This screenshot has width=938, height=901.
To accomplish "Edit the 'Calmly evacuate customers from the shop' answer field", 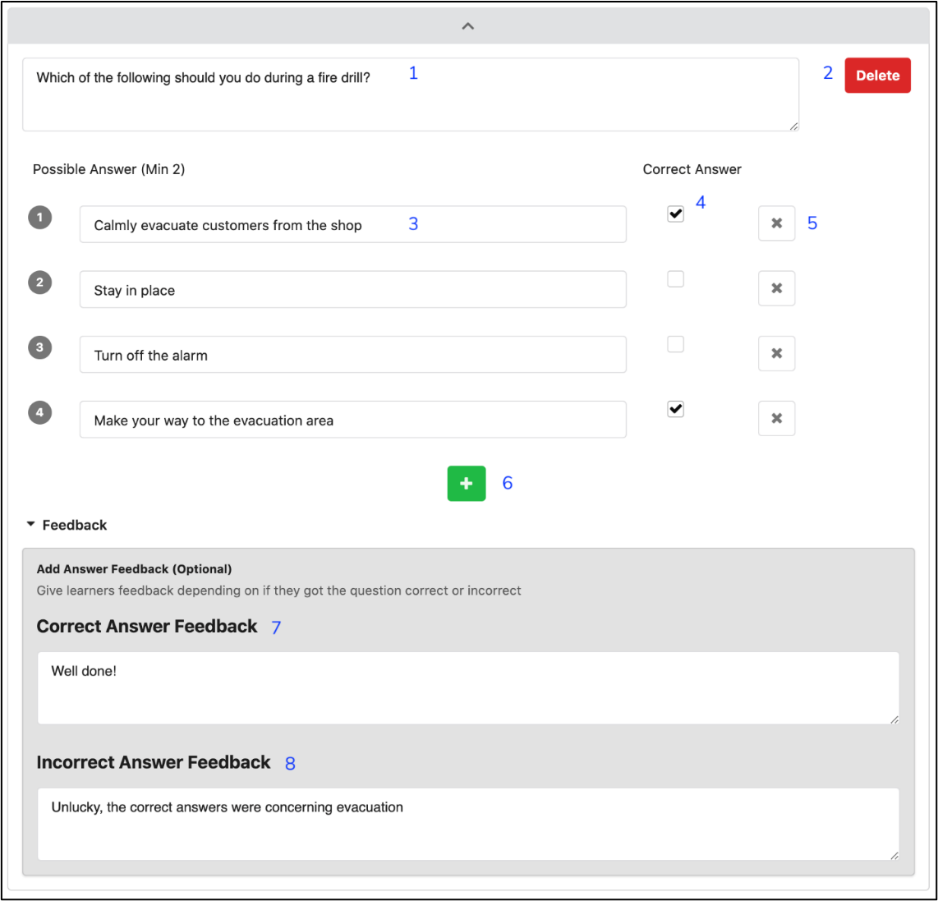I will point(352,225).
